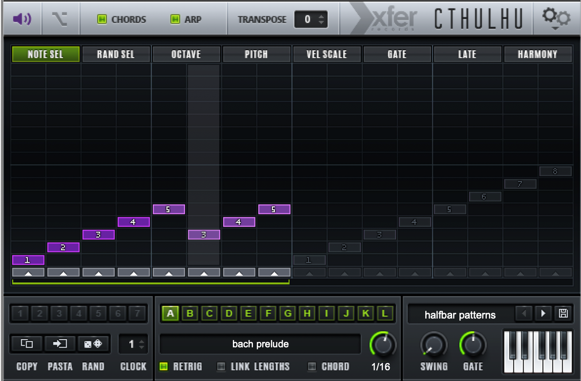Save preset with floppy disk icon

[x=563, y=314]
